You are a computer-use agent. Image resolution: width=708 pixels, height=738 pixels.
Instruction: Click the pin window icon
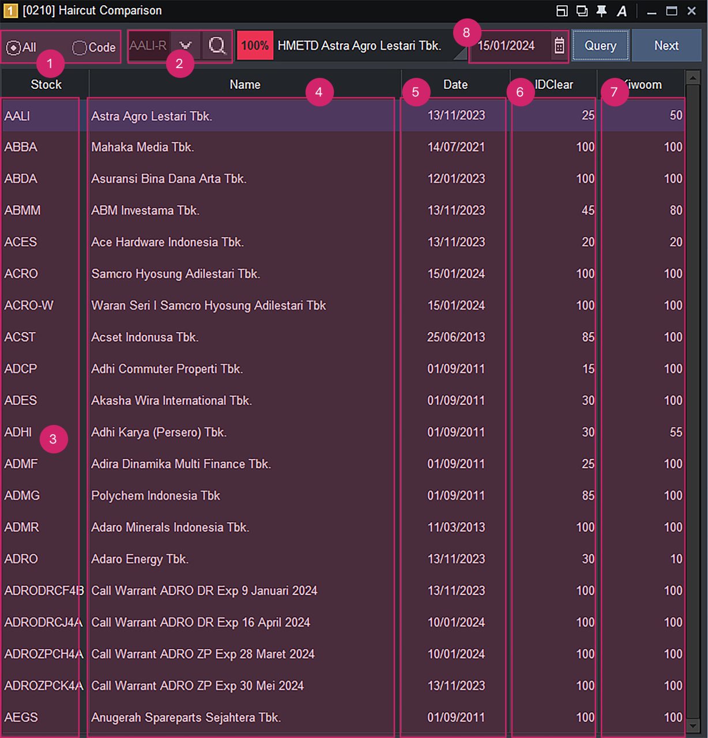tap(601, 11)
